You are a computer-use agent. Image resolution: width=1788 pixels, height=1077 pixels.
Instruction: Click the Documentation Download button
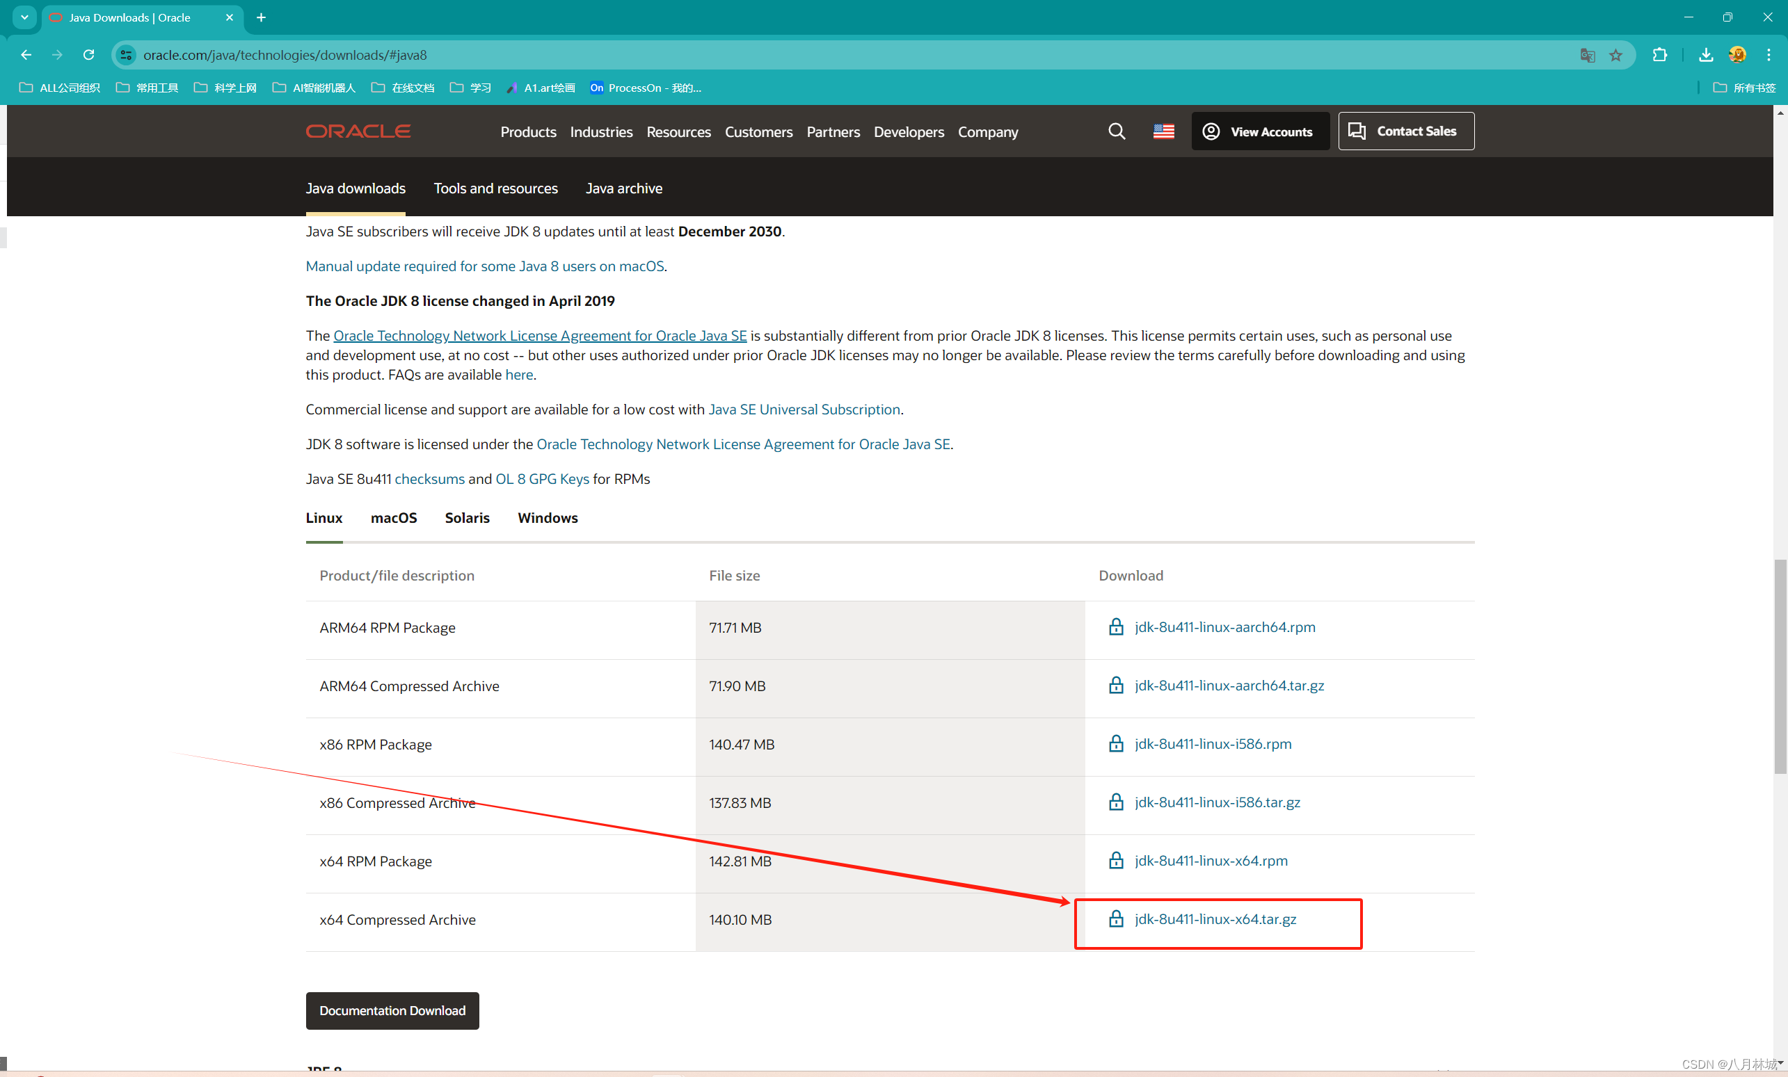(392, 1010)
